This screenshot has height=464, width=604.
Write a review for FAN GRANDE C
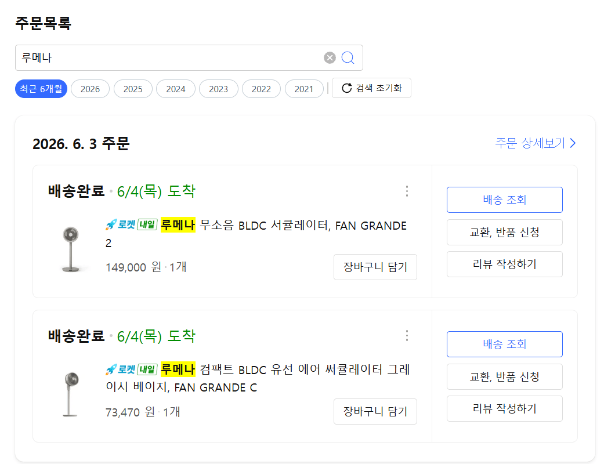coord(505,408)
